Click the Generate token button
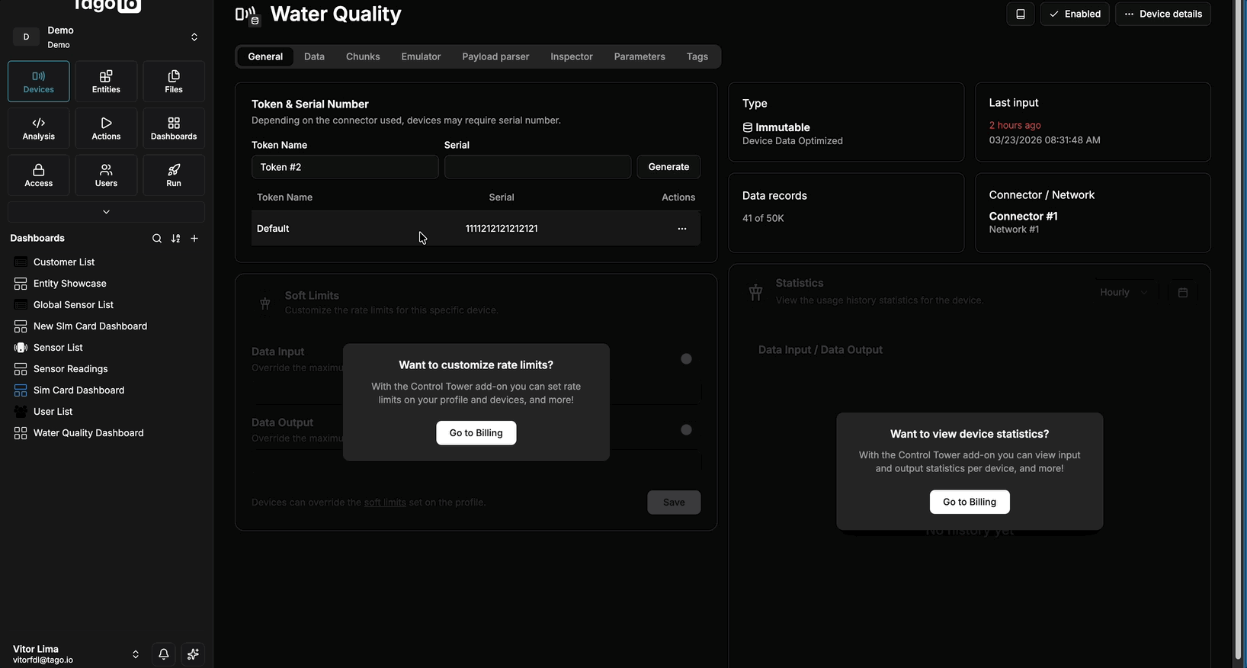The width and height of the screenshot is (1247, 668). 668,167
